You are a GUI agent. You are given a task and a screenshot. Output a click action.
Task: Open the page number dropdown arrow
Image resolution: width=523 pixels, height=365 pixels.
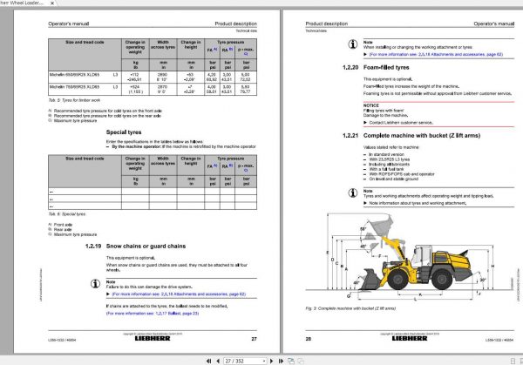pyautogui.click(x=264, y=361)
